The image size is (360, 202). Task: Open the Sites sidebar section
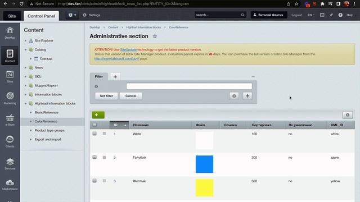click(x=10, y=77)
